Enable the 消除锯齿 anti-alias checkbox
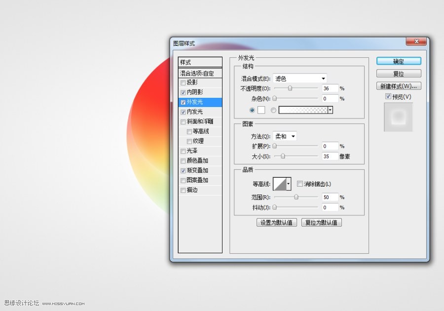444x311 pixels. click(300, 183)
